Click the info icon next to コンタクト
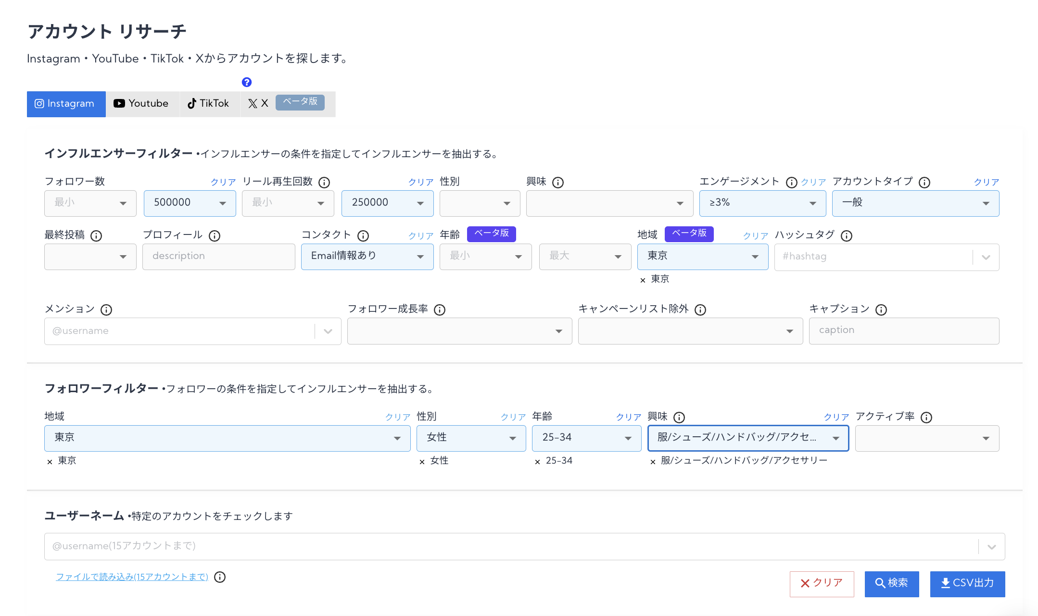The height and width of the screenshot is (616, 1038). [364, 235]
